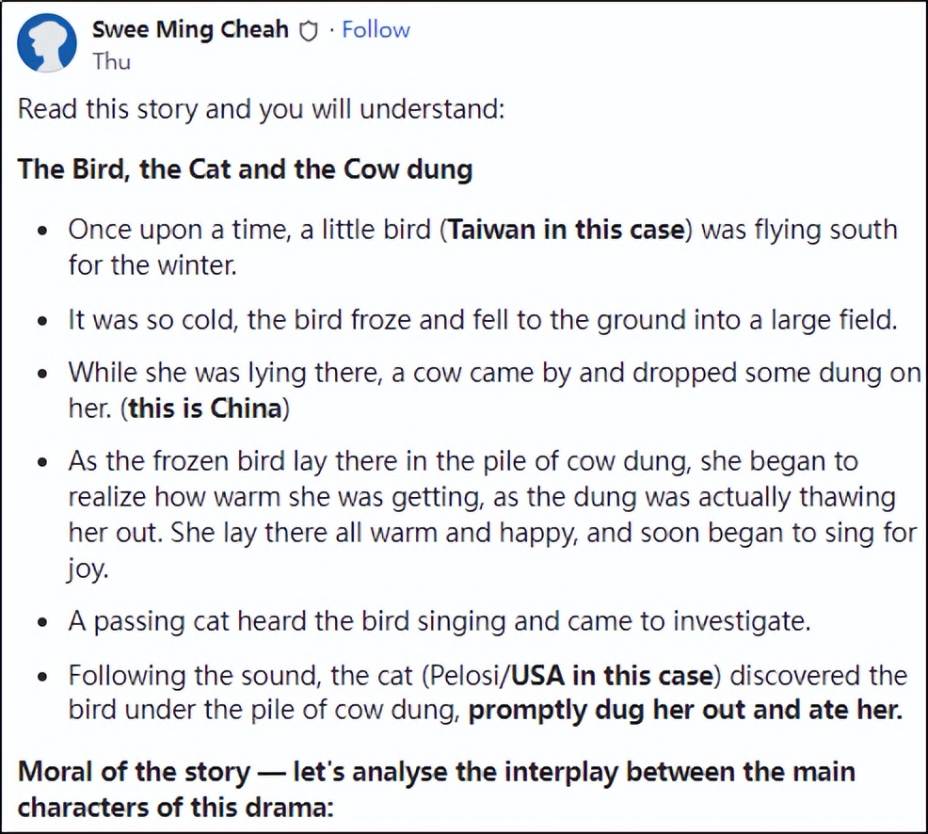Open Swee Ming Cheah's profile name link

[190, 29]
